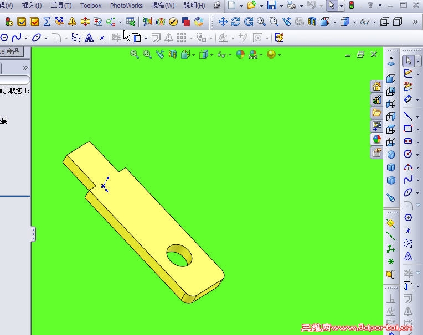This screenshot has height=335, width=423.
Task: Select the Rectangle tool in right toolbar
Action: (408, 129)
